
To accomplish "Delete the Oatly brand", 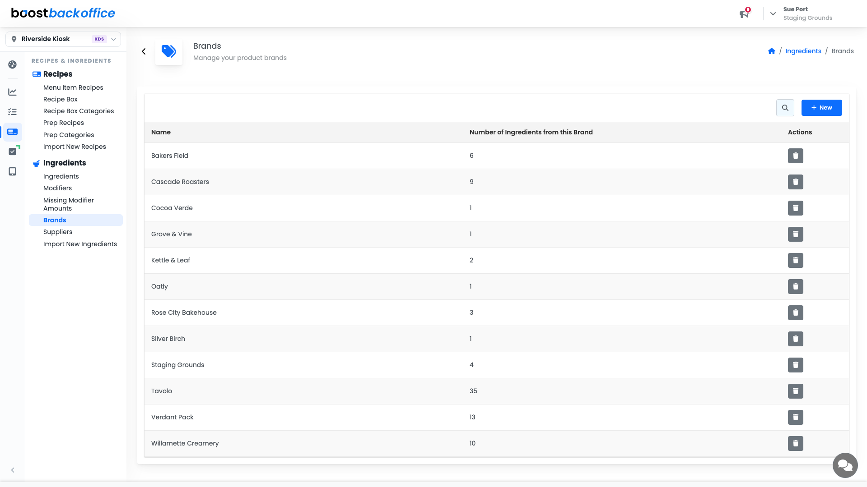I will pyautogui.click(x=796, y=287).
